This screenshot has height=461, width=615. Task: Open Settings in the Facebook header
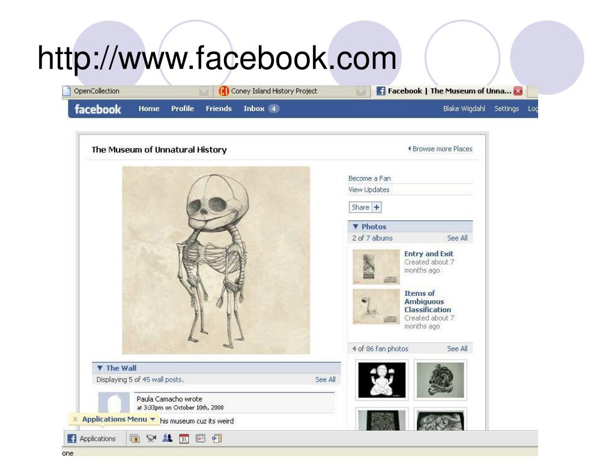[x=506, y=109]
